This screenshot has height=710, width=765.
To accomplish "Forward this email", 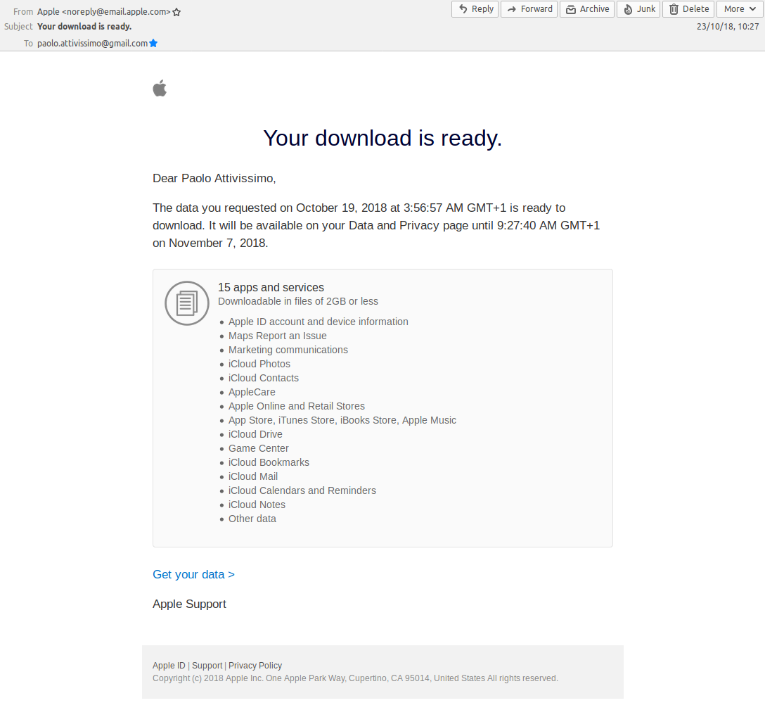I will tap(529, 9).
